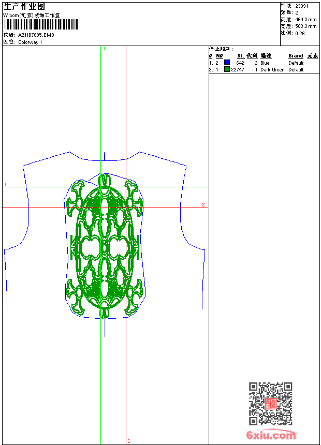Click the red stamp in QR code center
The width and height of the screenshot is (321, 445).
(x=270, y=404)
